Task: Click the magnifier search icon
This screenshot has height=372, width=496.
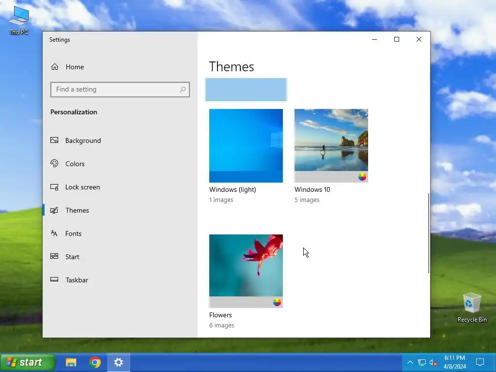Action: pos(183,90)
